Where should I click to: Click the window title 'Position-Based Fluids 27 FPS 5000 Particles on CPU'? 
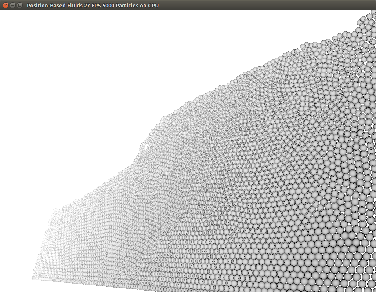pyautogui.click(x=93, y=6)
